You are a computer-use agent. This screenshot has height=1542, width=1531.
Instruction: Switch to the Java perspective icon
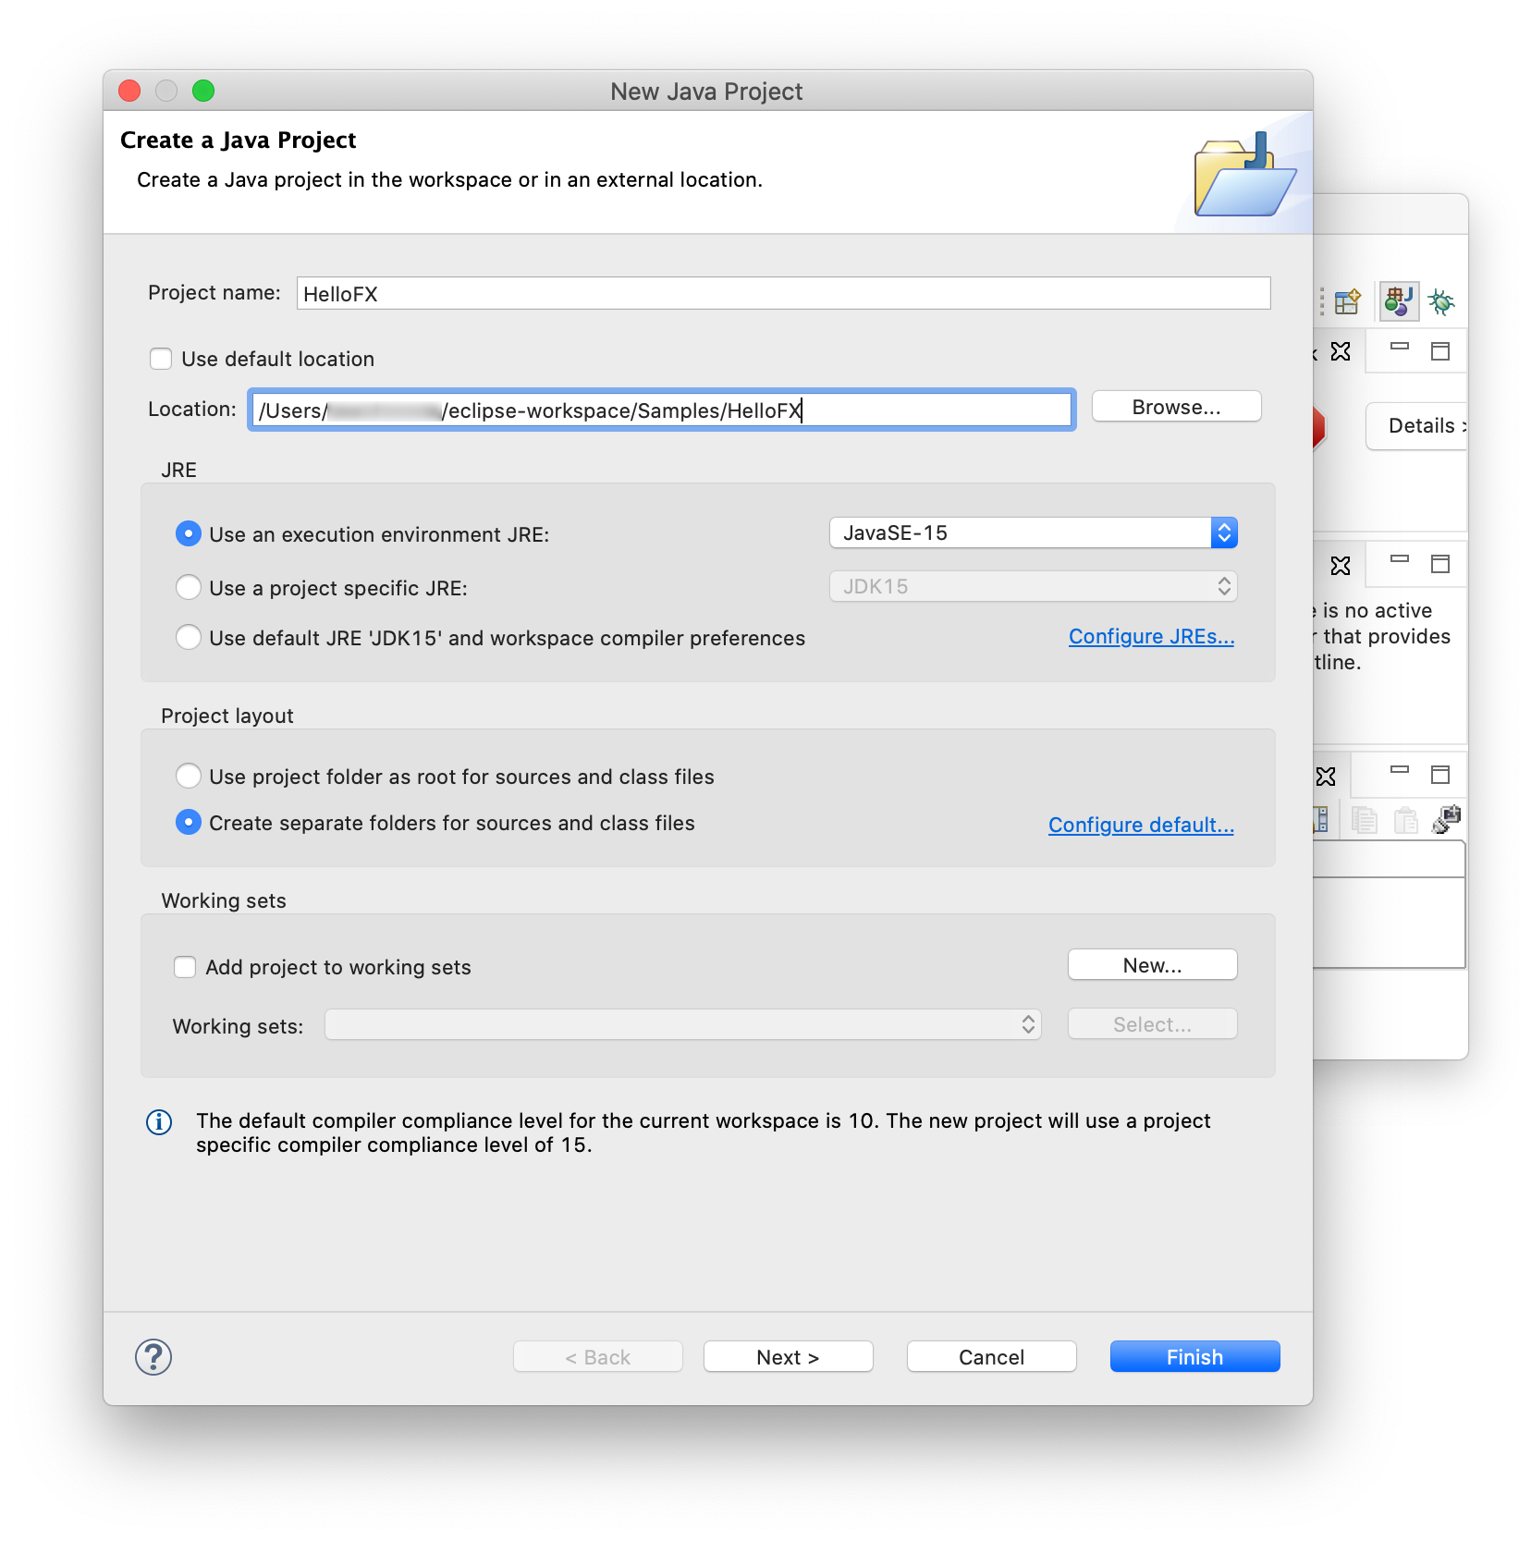(x=1399, y=301)
